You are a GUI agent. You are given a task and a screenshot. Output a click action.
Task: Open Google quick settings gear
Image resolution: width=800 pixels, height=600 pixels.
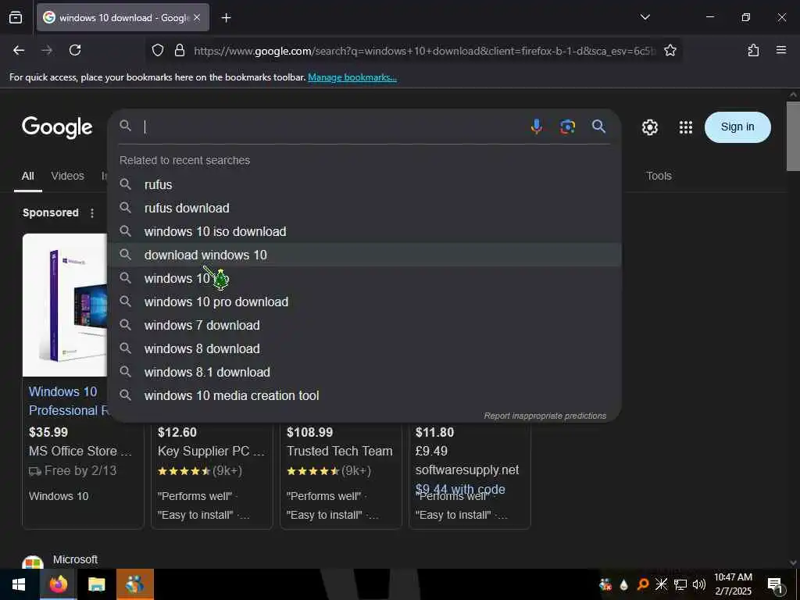pyautogui.click(x=649, y=127)
